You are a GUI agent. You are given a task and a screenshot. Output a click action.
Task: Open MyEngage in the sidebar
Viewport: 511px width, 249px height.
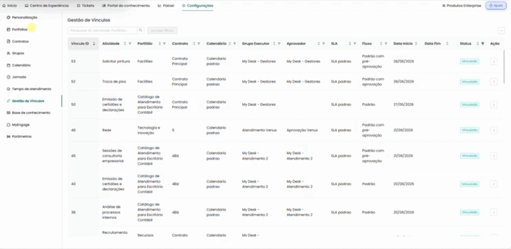point(18,124)
